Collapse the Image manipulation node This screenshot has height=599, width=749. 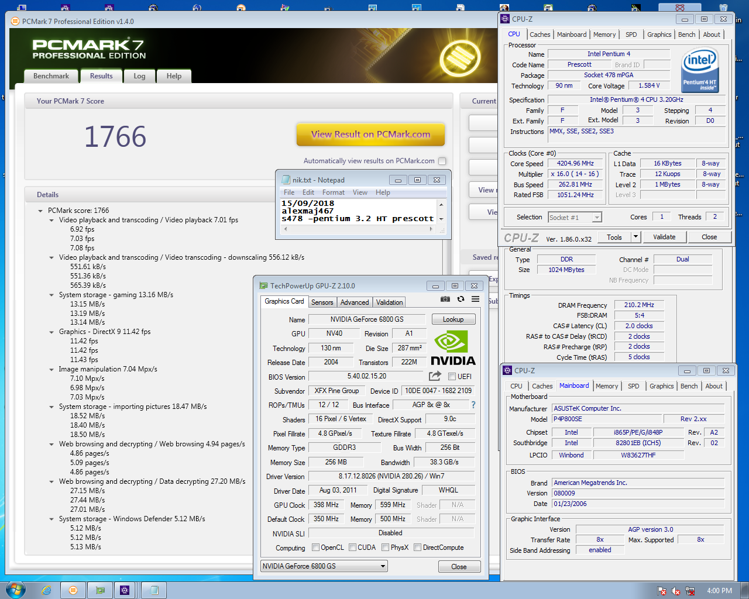click(51, 369)
